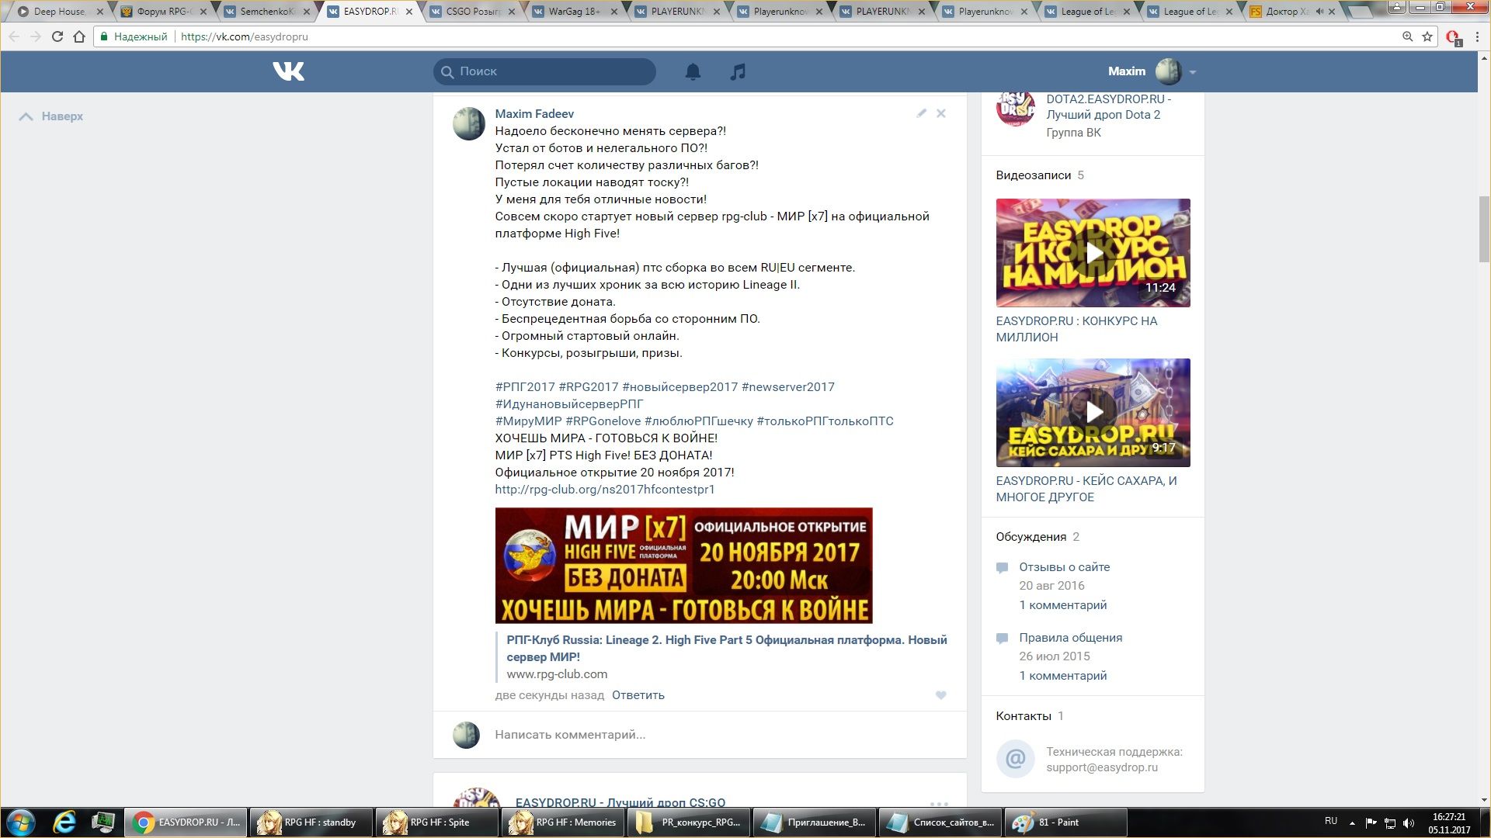This screenshot has width=1491, height=838.
Task: Like the post with the heart icon
Action: click(x=940, y=695)
